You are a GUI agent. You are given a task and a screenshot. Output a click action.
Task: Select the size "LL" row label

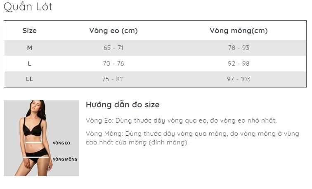[x=30, y=79]
